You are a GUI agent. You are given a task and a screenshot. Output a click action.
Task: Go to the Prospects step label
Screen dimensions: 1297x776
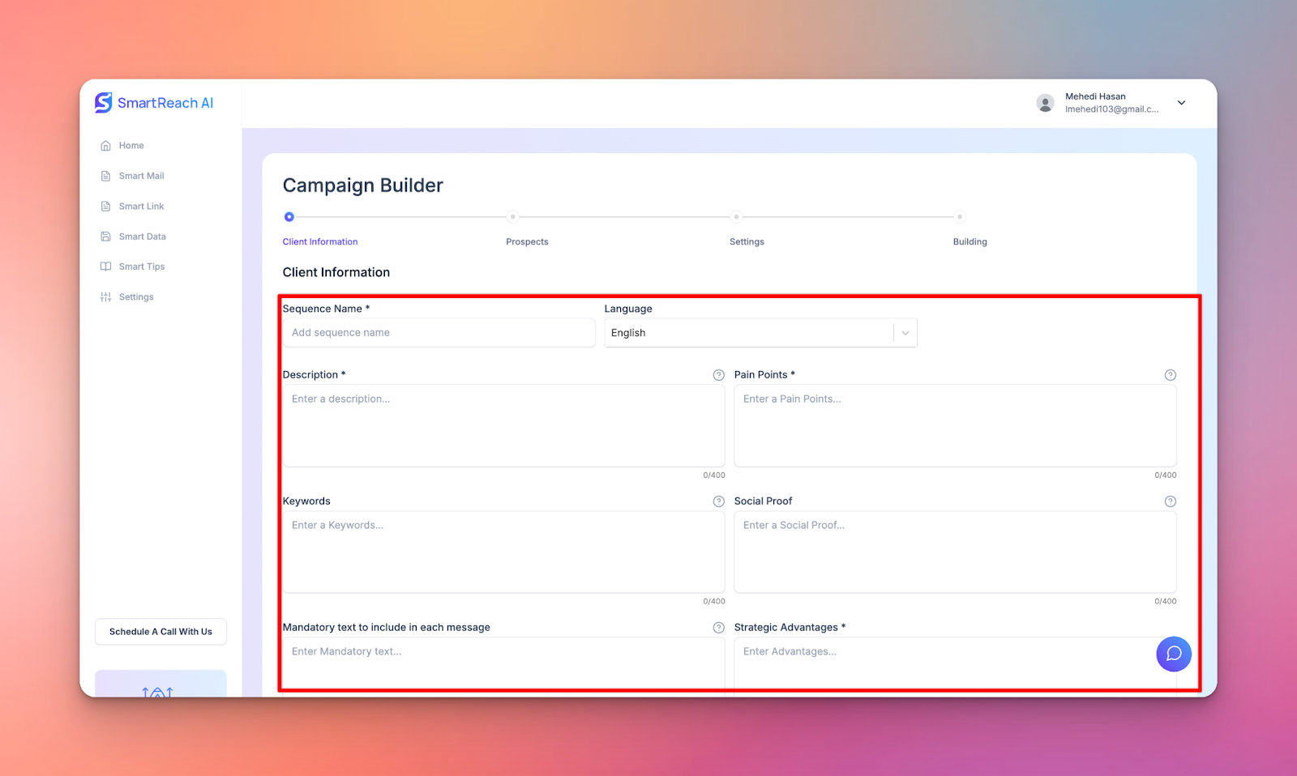coord(527,242)
